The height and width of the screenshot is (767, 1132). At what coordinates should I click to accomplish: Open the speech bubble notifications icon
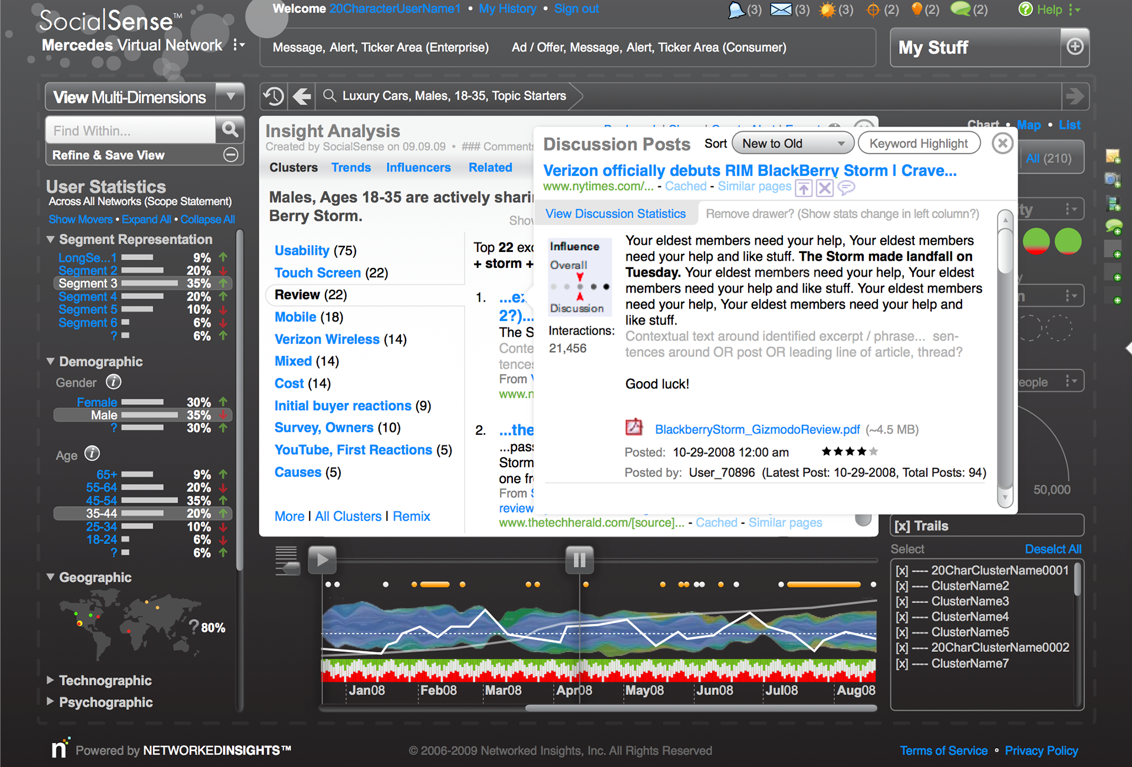736,9
